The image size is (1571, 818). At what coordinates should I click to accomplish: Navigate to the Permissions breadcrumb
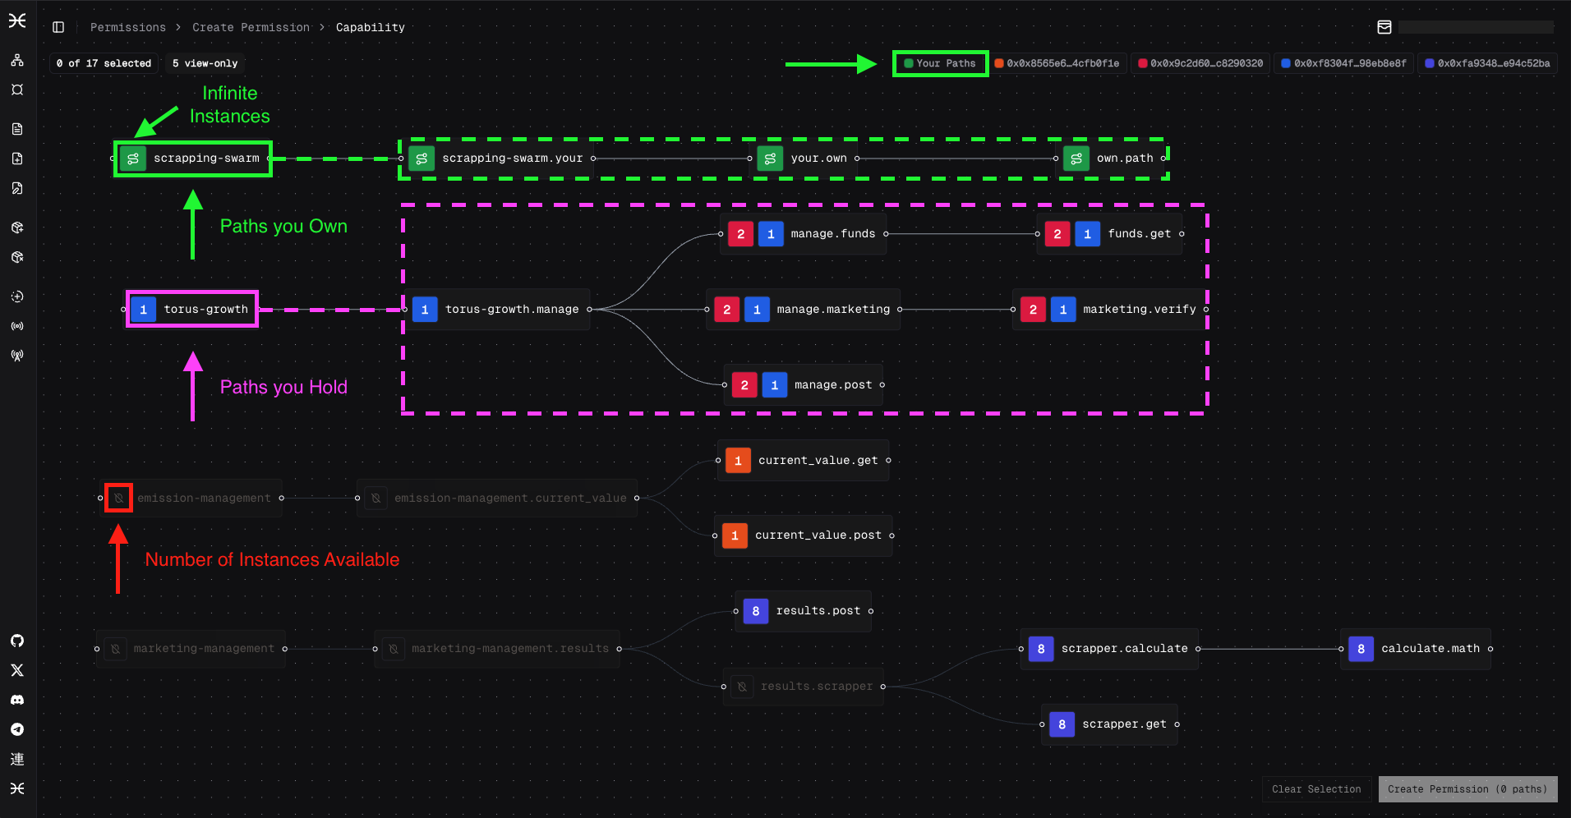(x=128, y=27)
